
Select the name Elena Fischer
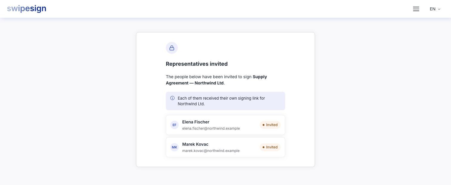(x=196, y=122)
